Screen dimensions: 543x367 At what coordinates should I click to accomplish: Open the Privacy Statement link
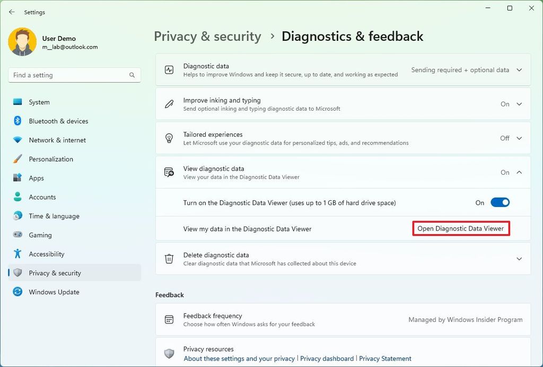[386, 359]
